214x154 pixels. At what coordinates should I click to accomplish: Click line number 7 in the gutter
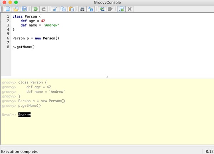pos(8,43)
